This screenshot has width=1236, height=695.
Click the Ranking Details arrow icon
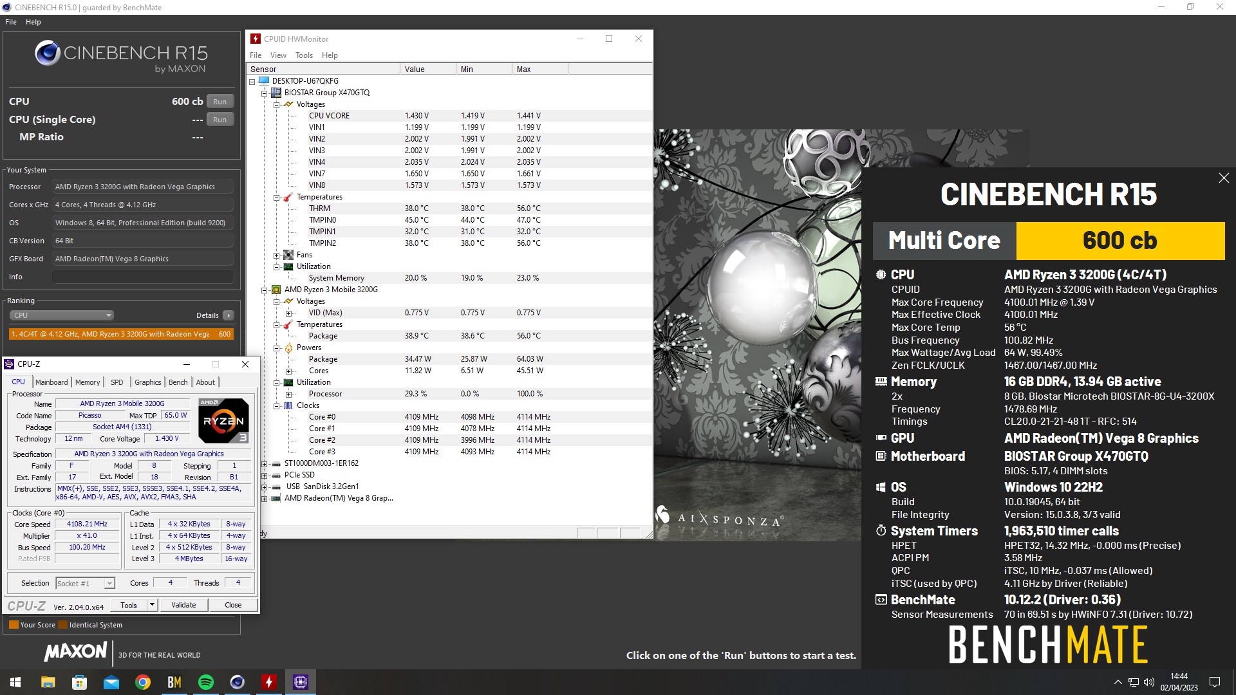pos(229,315)
